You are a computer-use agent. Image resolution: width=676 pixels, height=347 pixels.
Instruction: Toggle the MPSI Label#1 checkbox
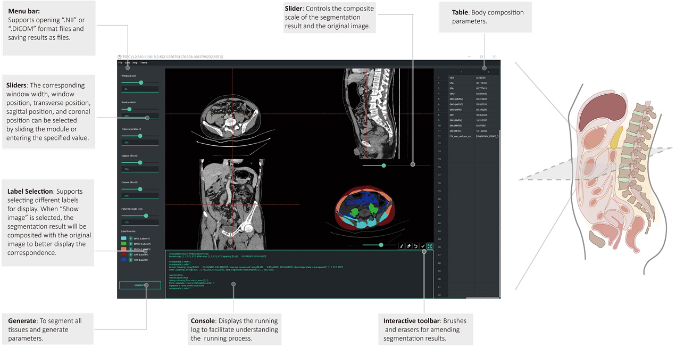coord(131,238)
